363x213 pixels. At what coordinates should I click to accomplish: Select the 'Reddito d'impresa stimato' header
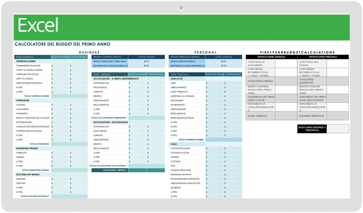tap(110, 57)
